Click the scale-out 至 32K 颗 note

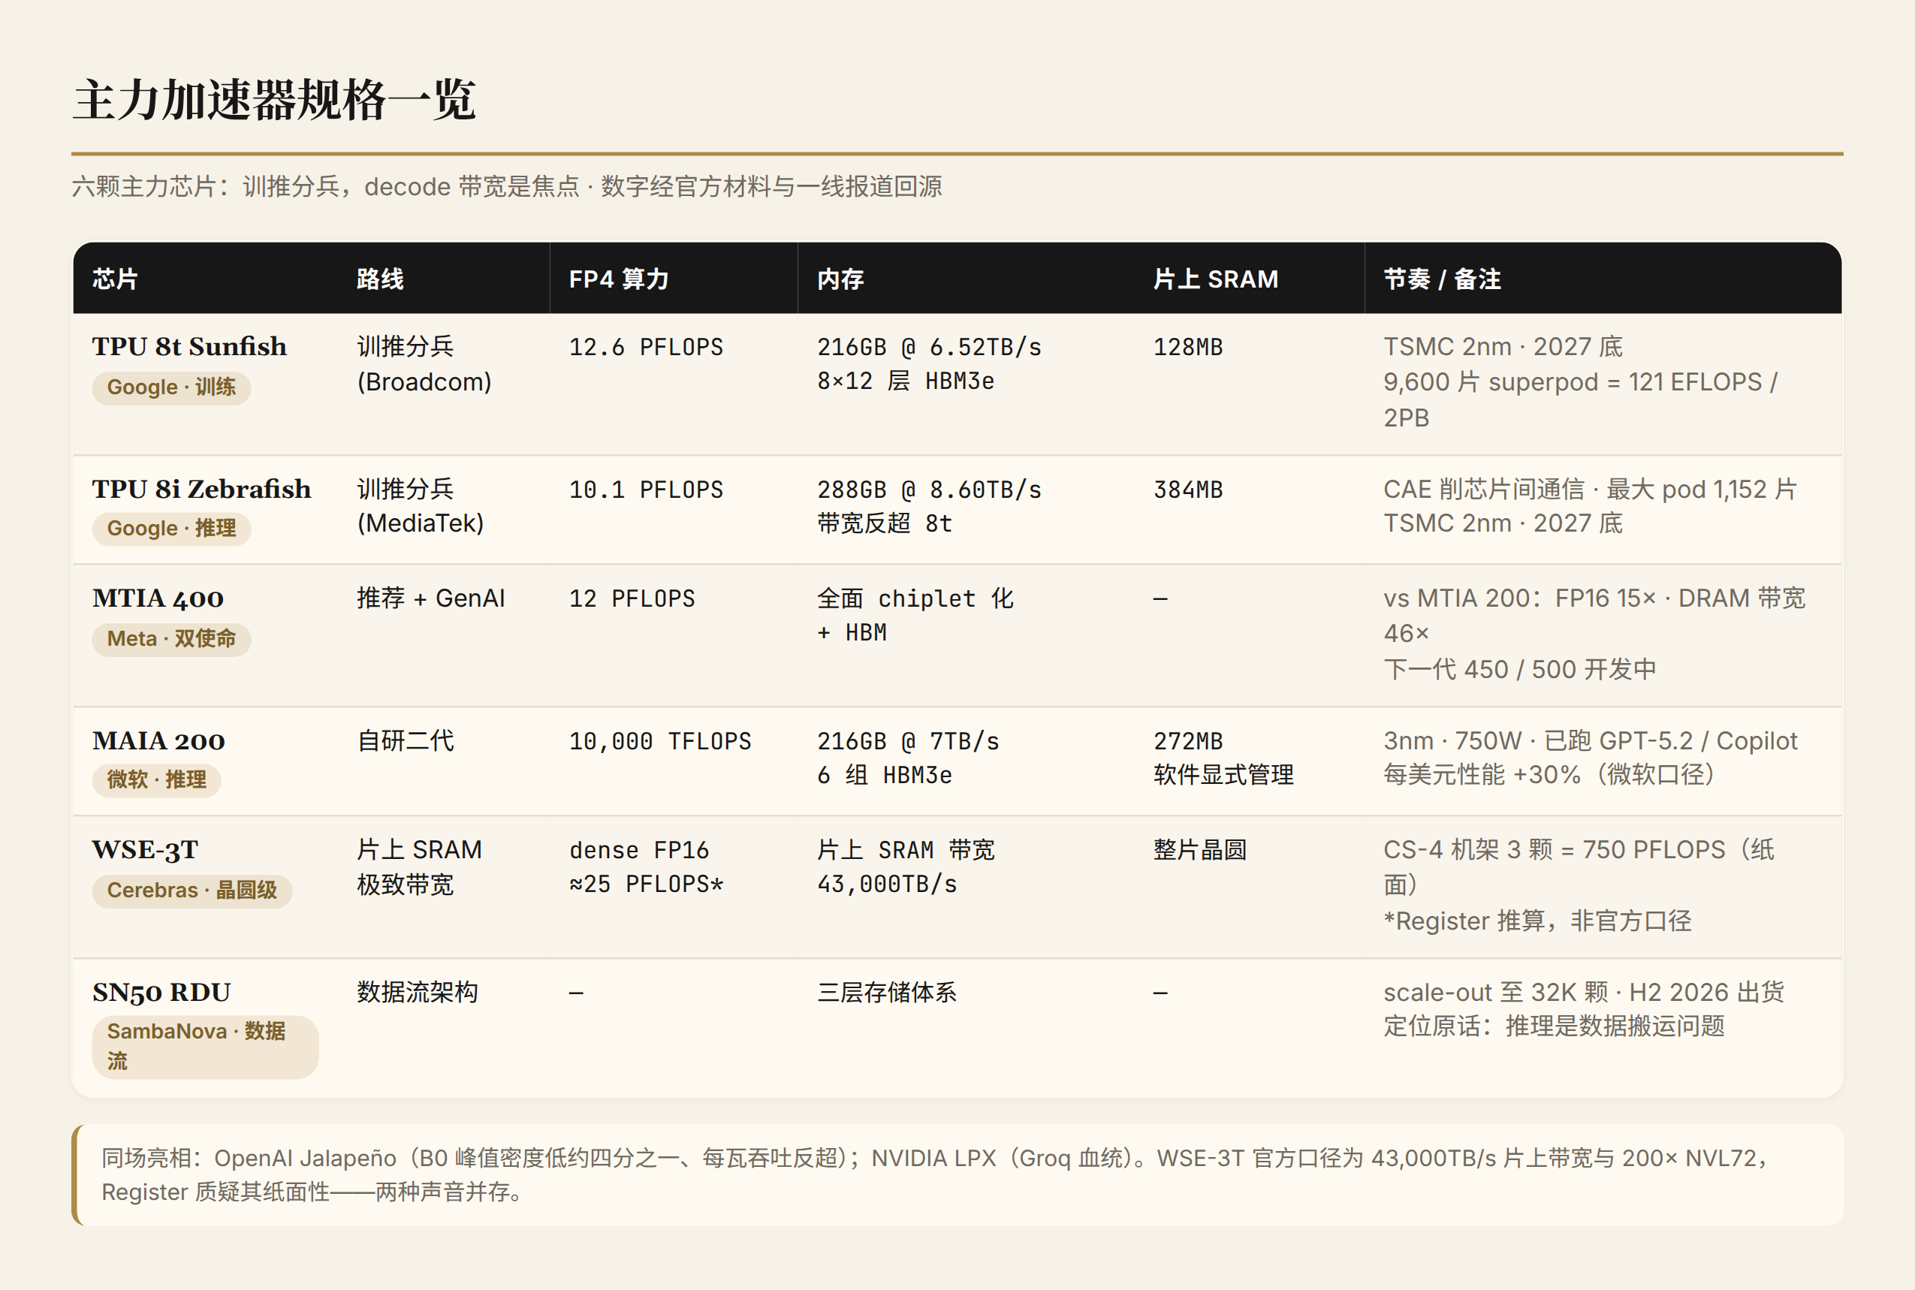(x=1584, y=1009)
